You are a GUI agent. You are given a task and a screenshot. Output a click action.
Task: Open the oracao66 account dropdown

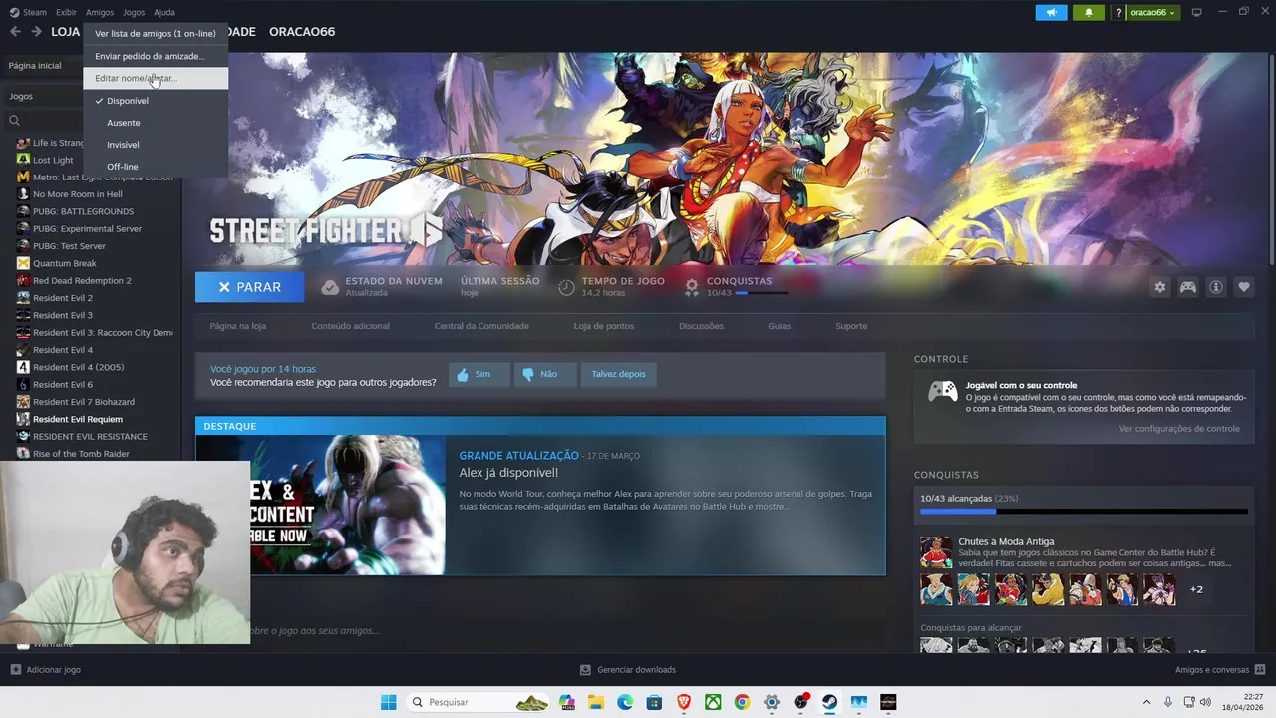[1152, 12]
